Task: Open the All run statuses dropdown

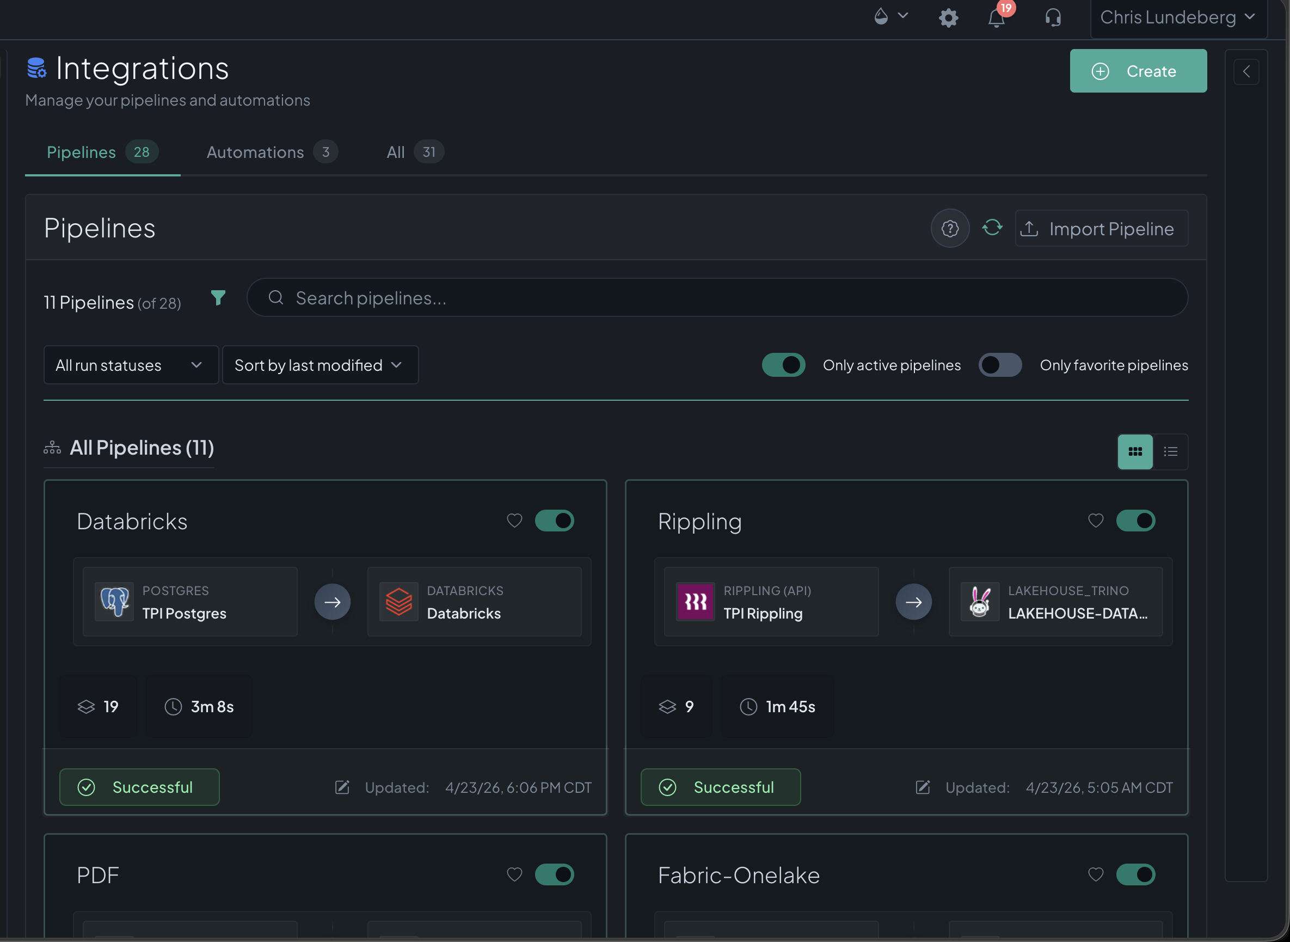Action: point(131,365)
